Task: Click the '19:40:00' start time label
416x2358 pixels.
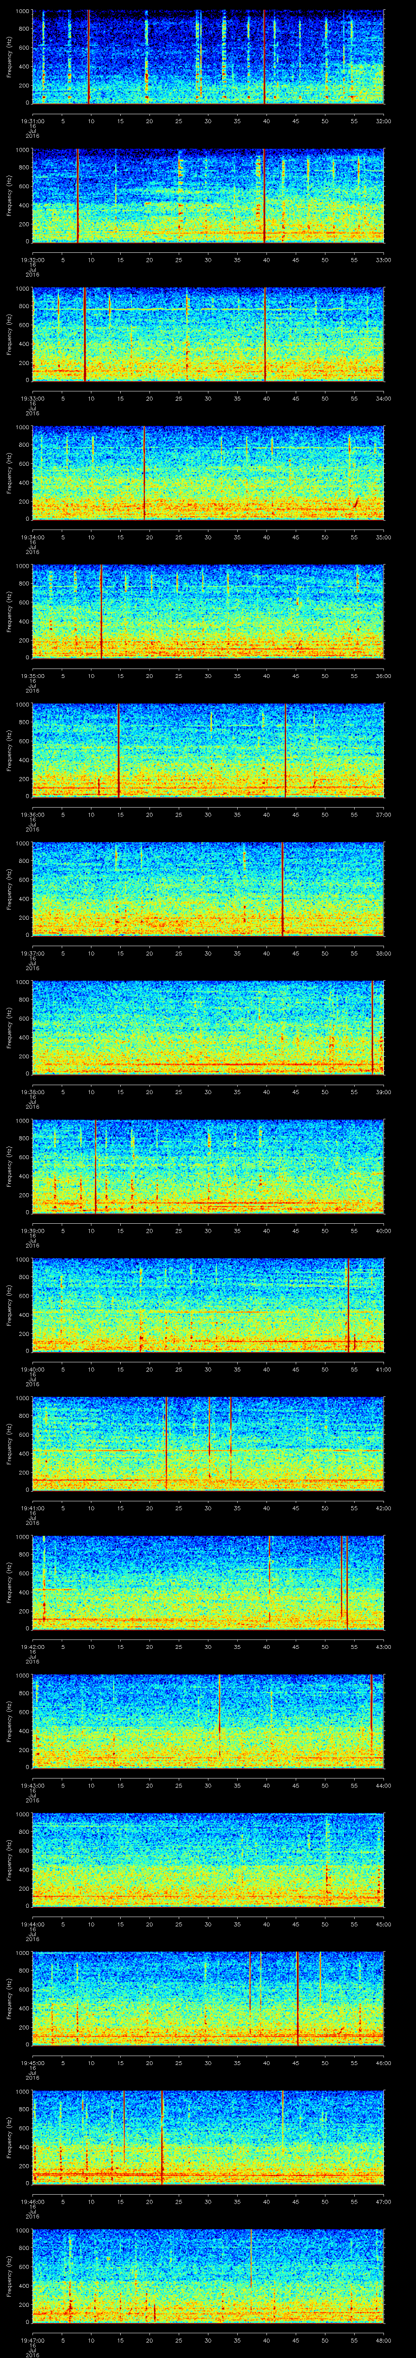Action: [32, 1369]
